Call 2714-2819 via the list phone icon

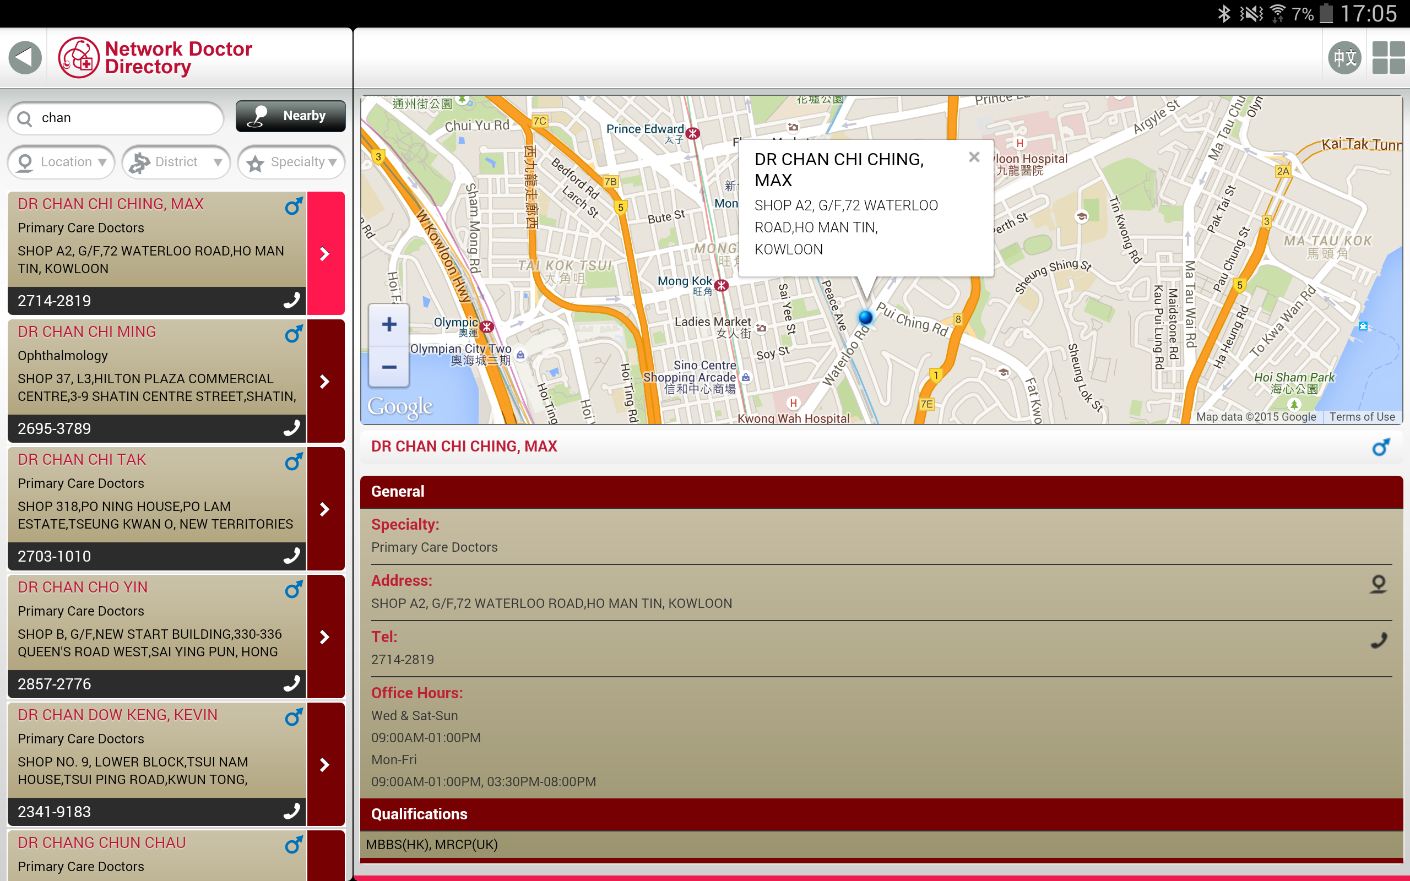291,300
